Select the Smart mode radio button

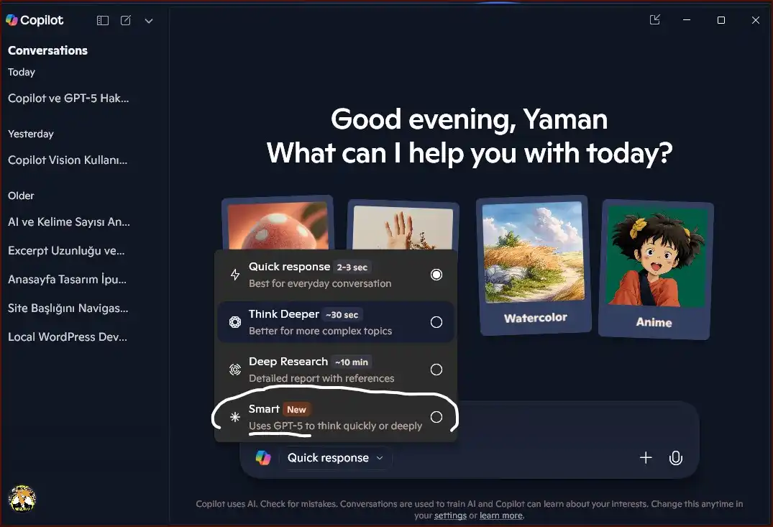436,416
